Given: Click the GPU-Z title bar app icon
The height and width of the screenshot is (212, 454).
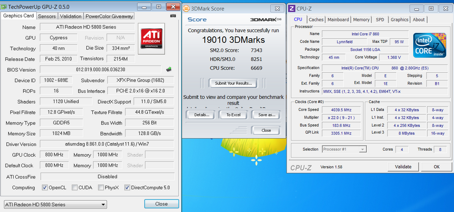Looking at the screenshot, I should click(4, 7).
